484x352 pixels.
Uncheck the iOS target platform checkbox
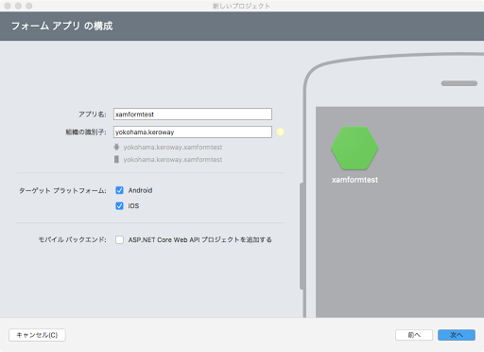pos(119,205)
